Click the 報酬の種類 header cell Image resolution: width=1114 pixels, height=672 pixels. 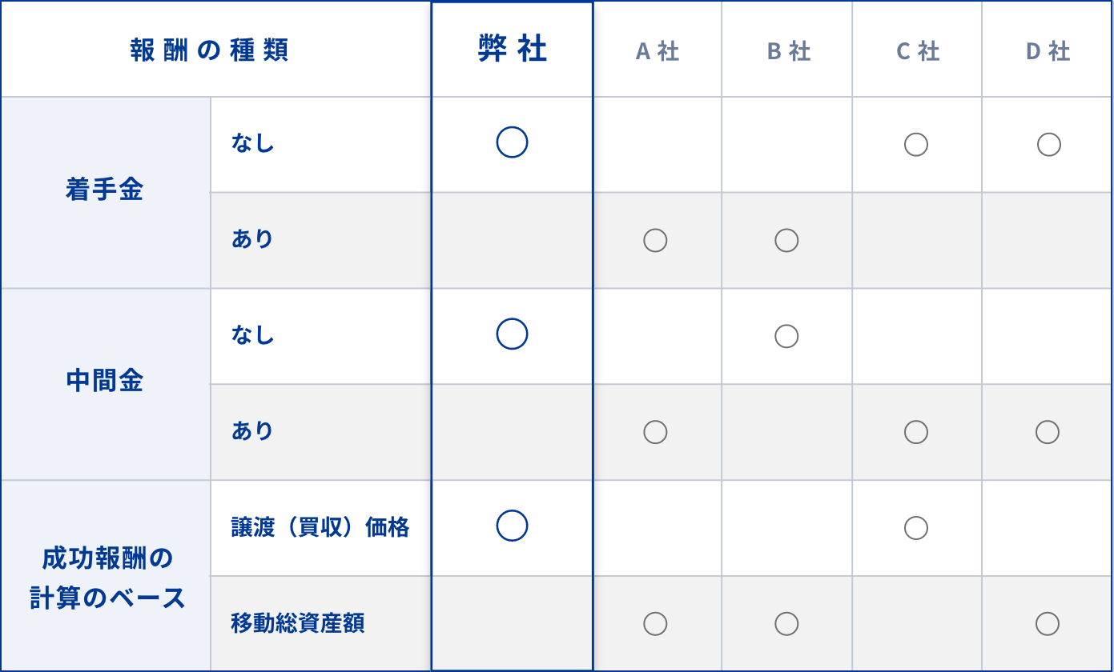tap(209, 50)
